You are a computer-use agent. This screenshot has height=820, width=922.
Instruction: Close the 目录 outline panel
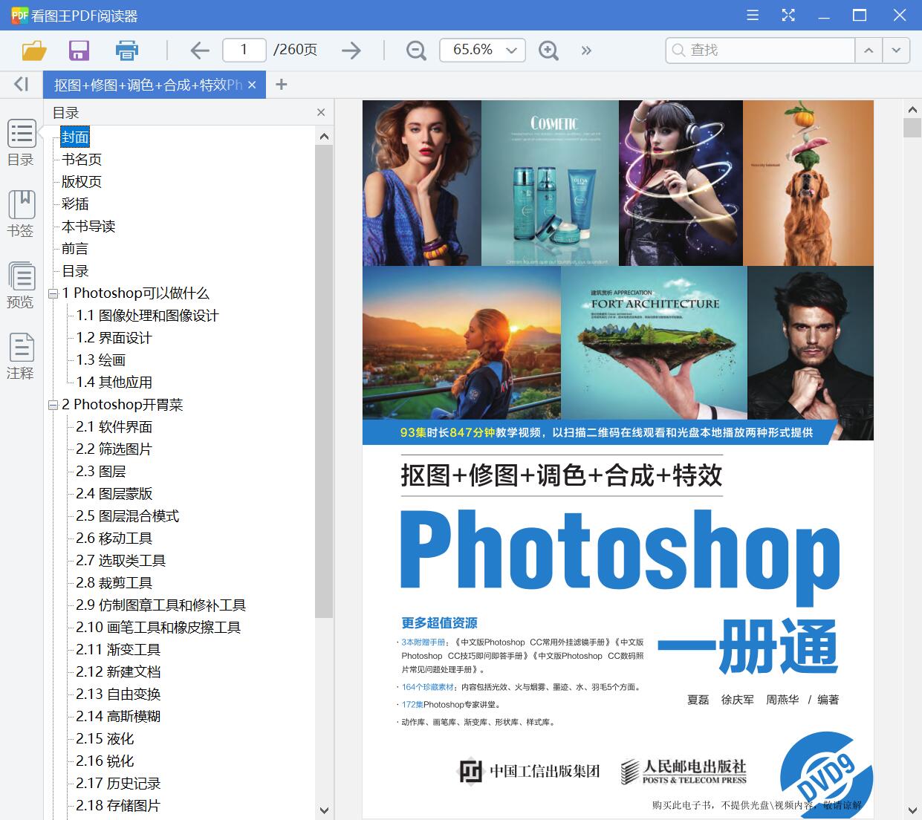tap(321, 112)
